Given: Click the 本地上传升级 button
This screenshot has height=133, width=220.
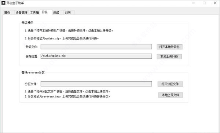Looking at the screenshot, I should pyautogui.click(x=169, y=56).
